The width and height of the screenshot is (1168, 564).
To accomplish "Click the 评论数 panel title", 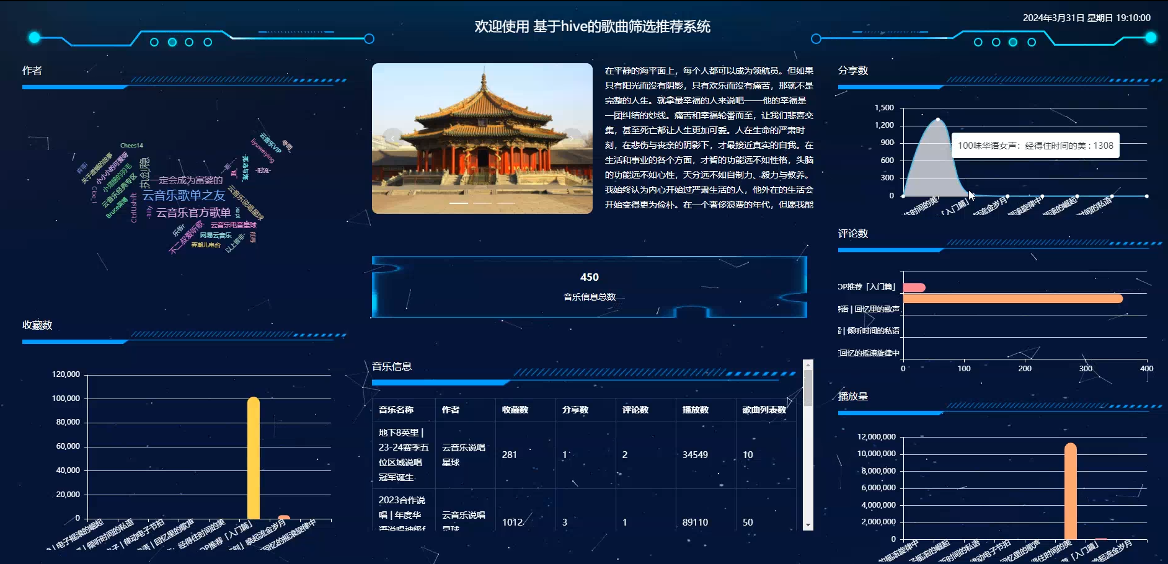I will (x=854, y=234).
